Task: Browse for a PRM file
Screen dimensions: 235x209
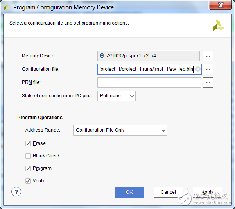Action: click(x=208, y=82)
